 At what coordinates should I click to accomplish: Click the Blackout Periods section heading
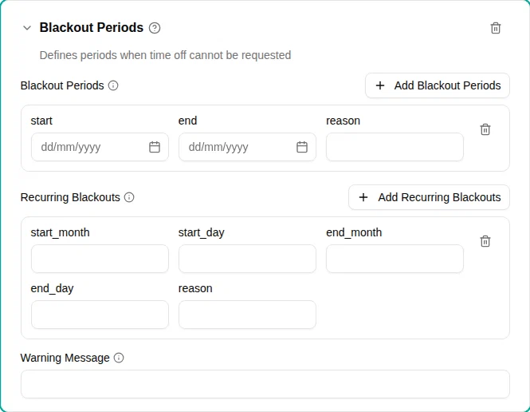tap(92, 28)
